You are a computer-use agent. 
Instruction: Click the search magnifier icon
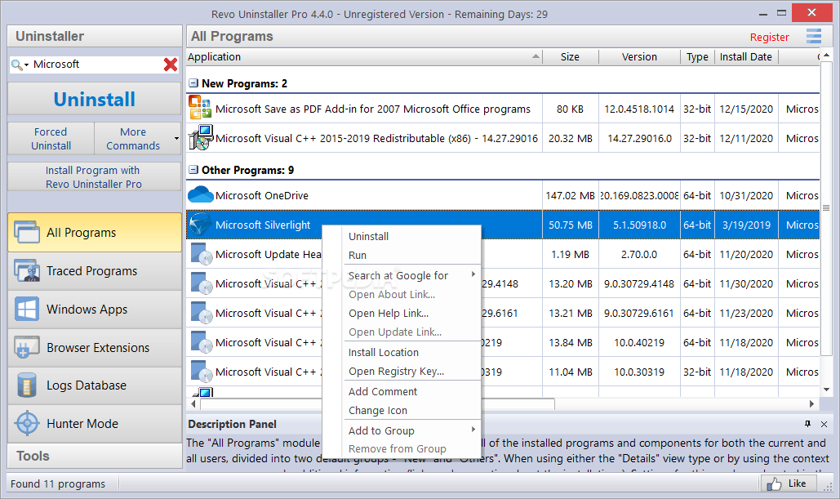[x=16, y=65]
